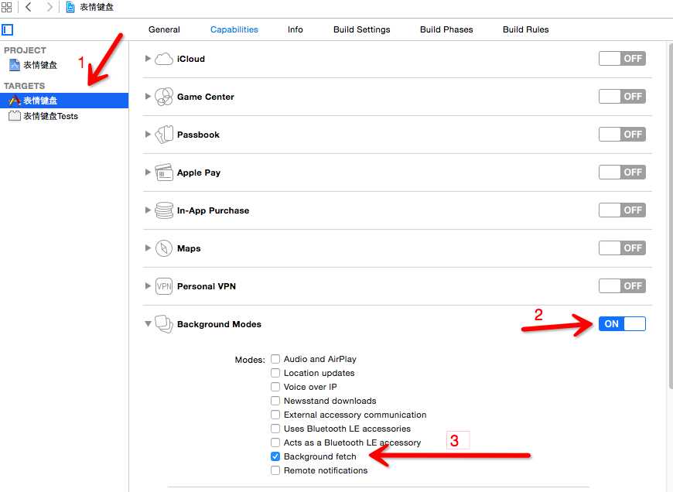
Task: Click the 'Personal VPN' heading
Action: coord(207,286)
